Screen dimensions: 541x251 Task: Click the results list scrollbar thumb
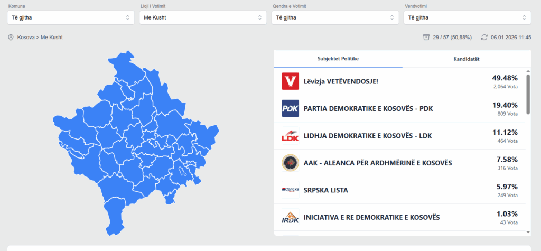coord(528,90)
